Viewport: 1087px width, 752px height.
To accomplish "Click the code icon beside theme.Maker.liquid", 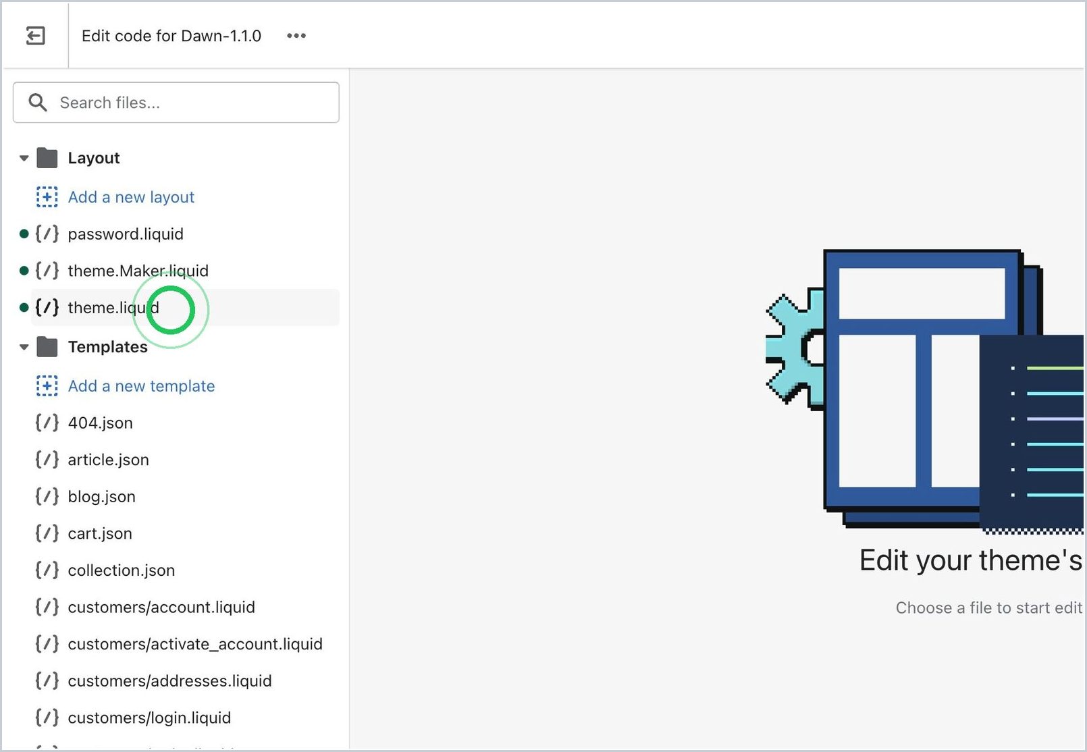I will 47,271.
